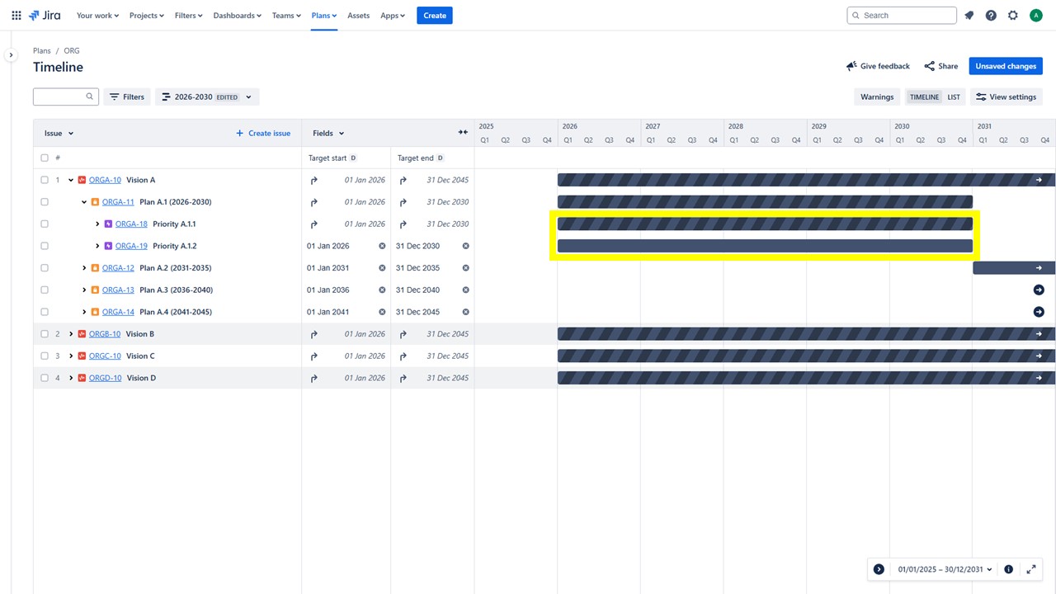
Task: Open the View settings button
Action: [x=1006, y=97]
